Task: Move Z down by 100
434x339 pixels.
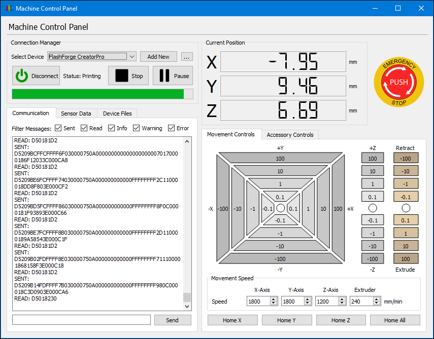Action: coord(373,259)
